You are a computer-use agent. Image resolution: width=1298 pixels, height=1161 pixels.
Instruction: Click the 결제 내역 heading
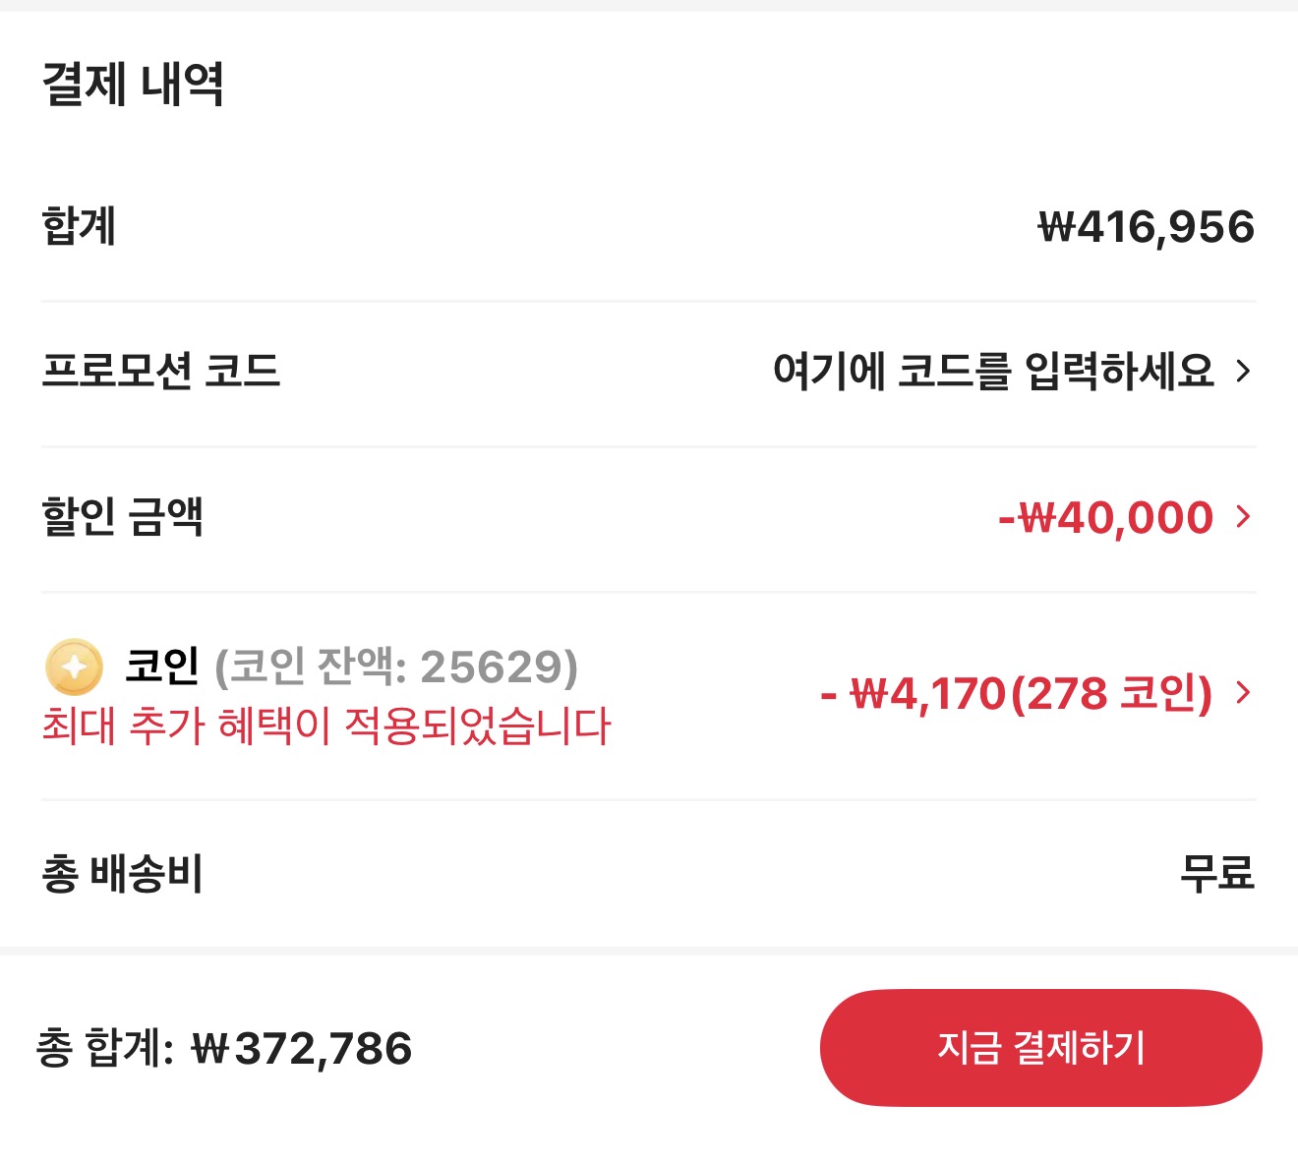(133, 84)
